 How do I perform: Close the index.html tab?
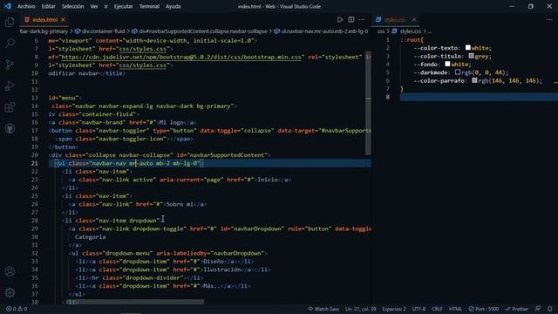click(x=63, y=19)
